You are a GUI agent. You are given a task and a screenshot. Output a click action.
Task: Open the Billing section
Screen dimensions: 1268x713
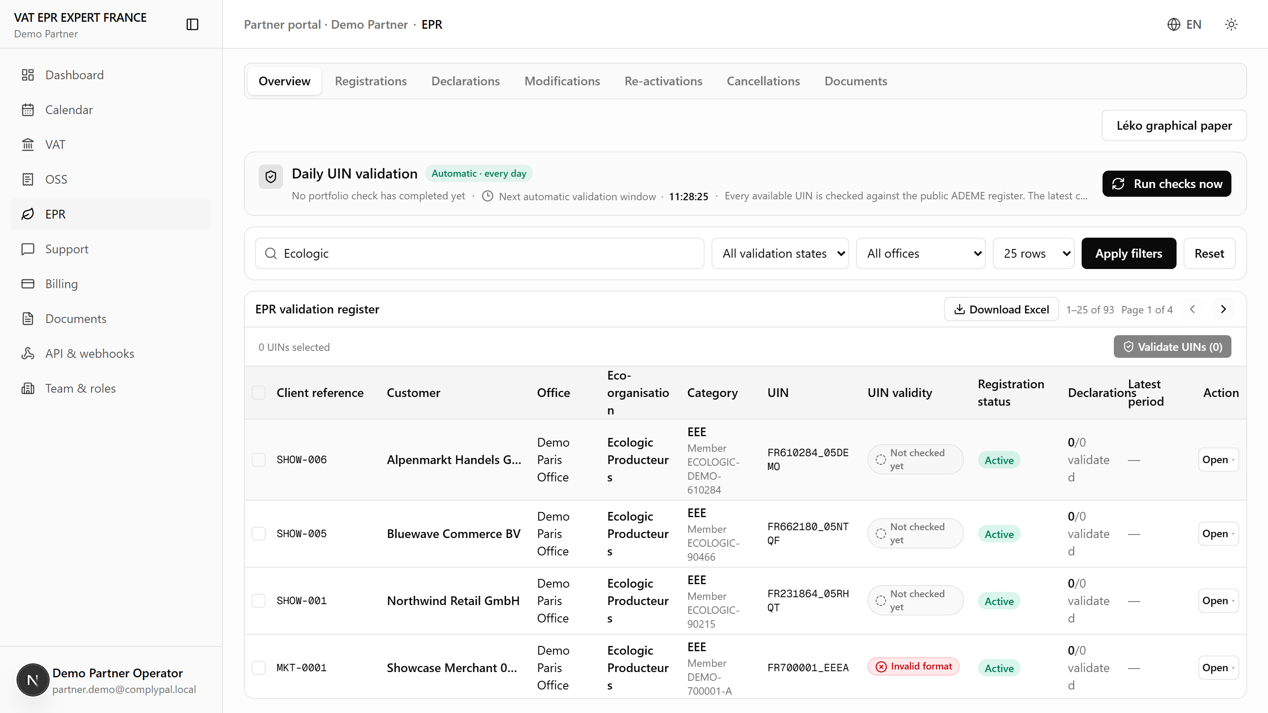coord(111,284)
